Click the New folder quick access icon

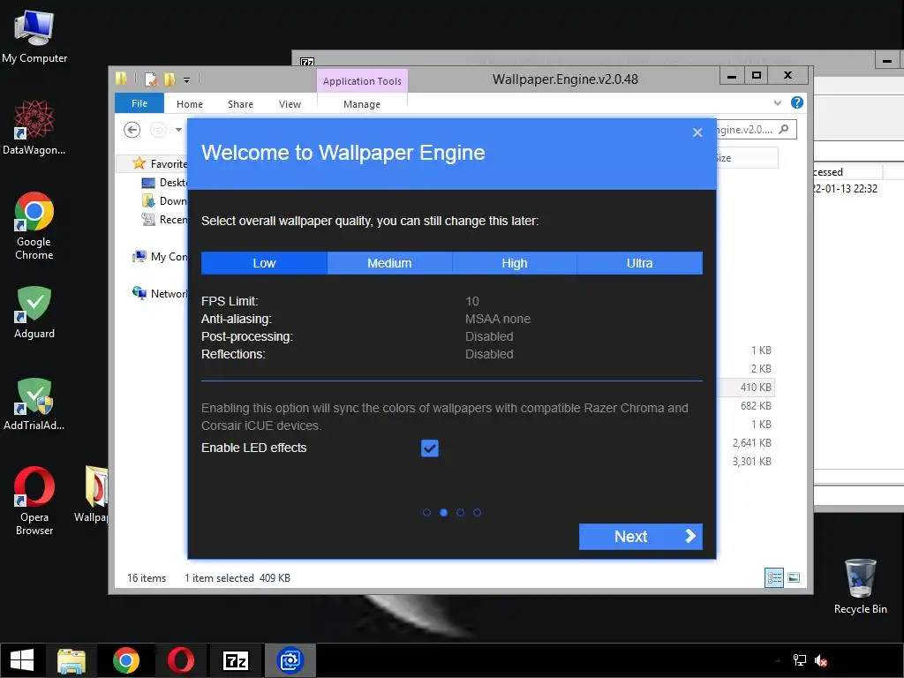[x=169, y=79]
